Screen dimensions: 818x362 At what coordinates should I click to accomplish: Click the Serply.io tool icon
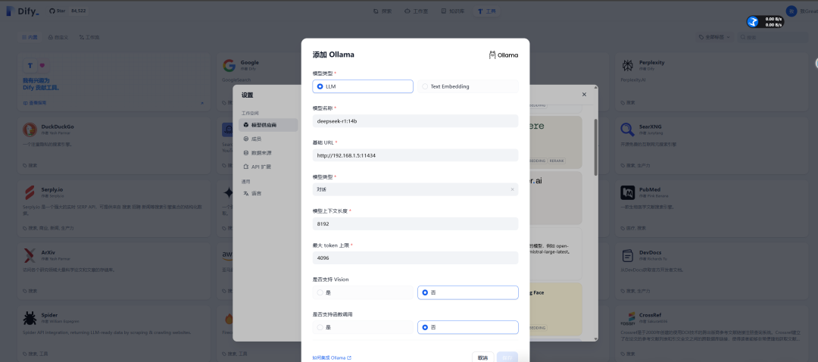[x=30, y=192]
